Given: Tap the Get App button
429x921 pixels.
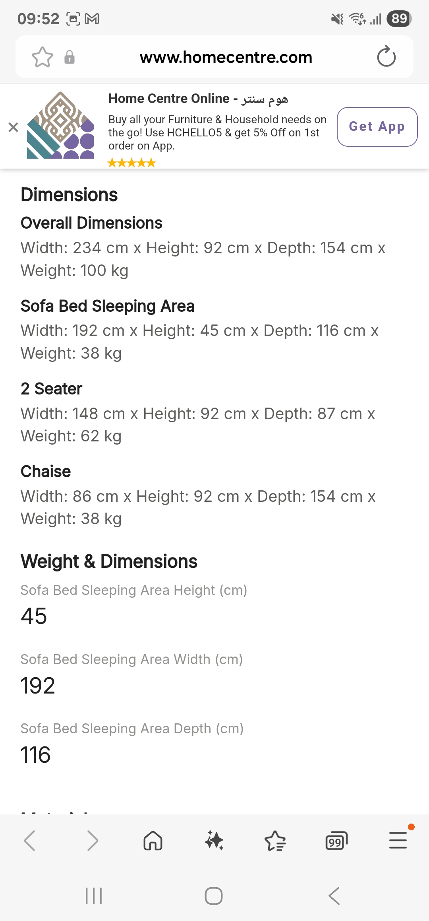Looking at the screenshot, I should coord(377,127).
